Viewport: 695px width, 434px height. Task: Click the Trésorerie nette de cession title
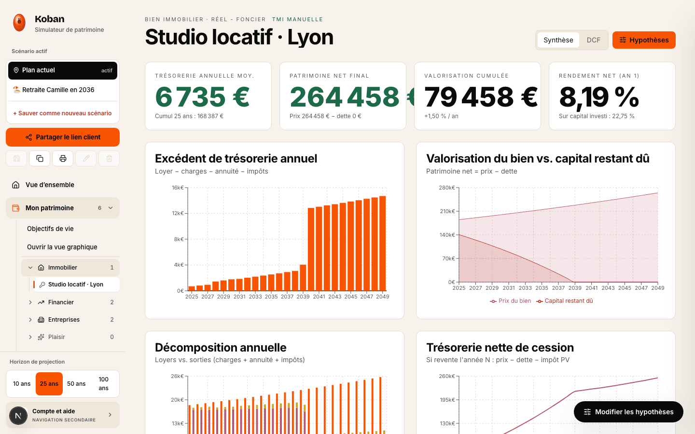(500, 348)
